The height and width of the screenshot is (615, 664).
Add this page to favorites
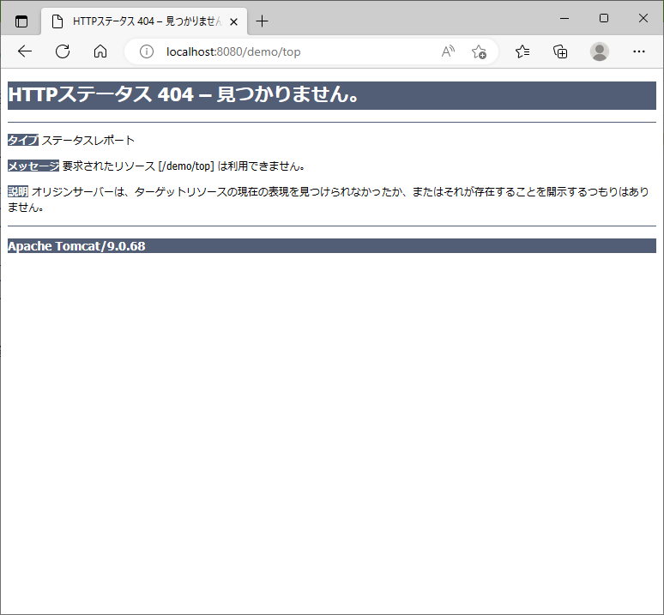(x=479, y=51)
